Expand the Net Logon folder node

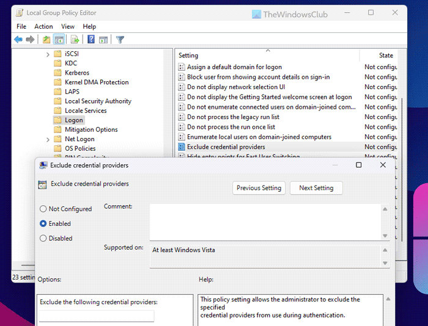48,139
